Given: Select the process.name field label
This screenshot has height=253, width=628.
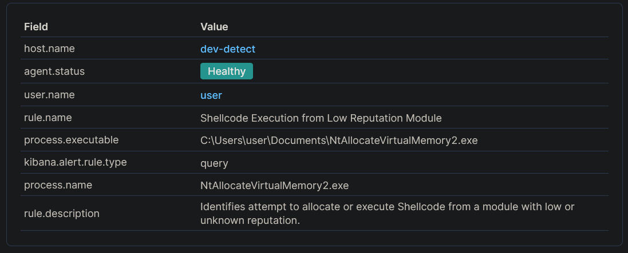Looking at the screenshot, I should (58, 185).
